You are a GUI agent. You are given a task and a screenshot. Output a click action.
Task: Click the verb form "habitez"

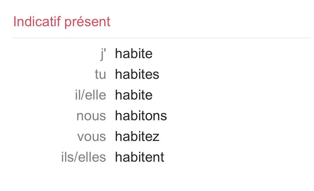(x=137, y=137)
